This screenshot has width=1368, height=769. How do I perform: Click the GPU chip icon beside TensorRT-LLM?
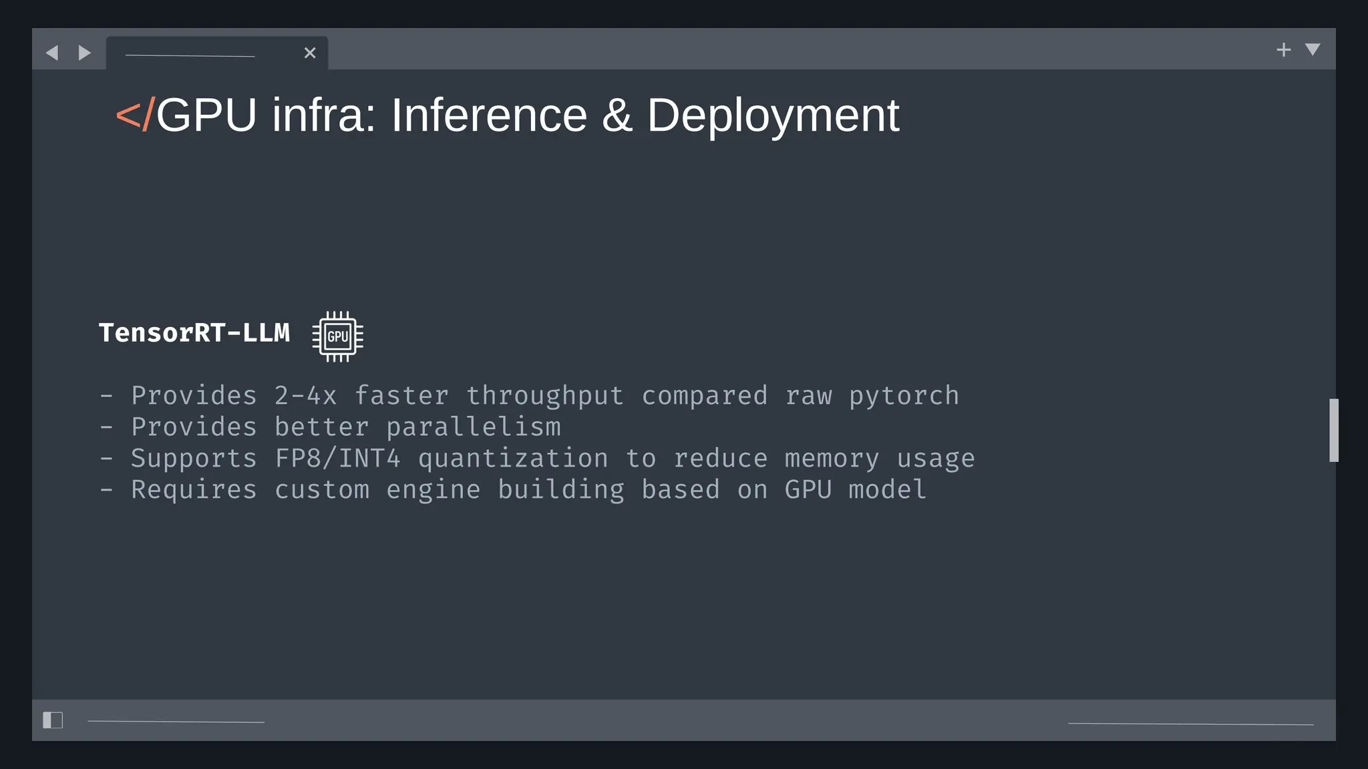click(338, 336)
